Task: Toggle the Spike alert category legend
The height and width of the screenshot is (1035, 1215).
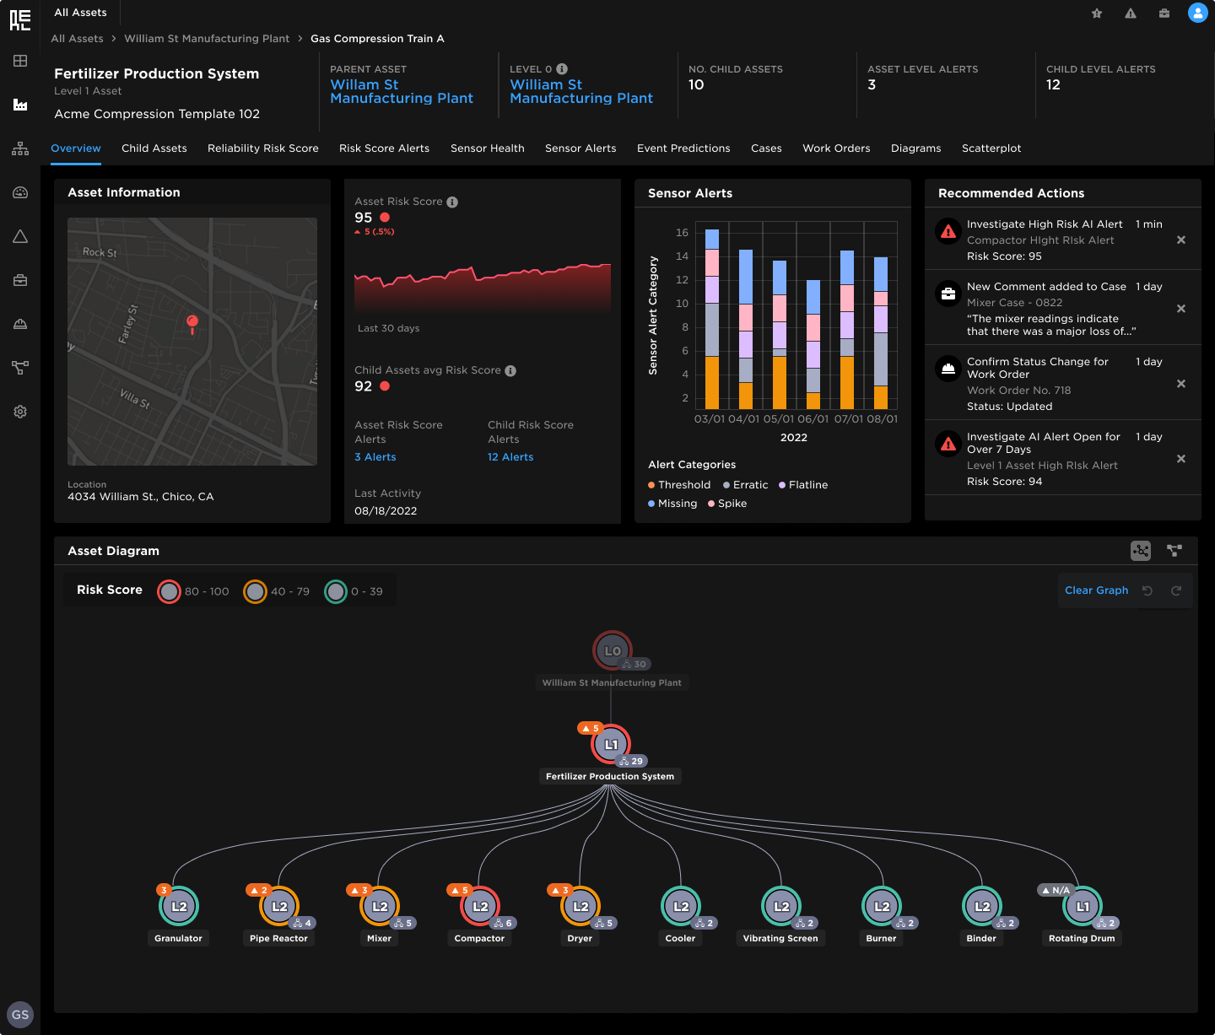Action: (727, 504)
